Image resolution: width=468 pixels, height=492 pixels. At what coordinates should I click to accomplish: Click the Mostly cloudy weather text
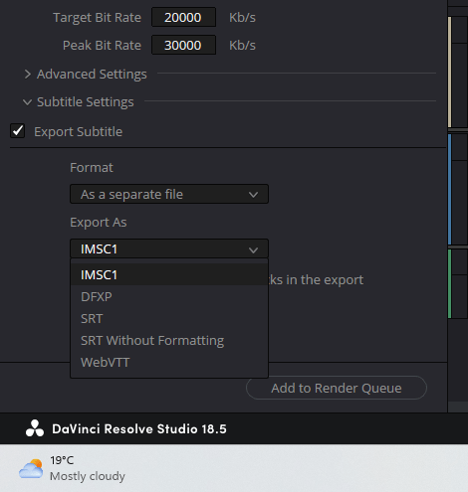[x=88, y=476]
